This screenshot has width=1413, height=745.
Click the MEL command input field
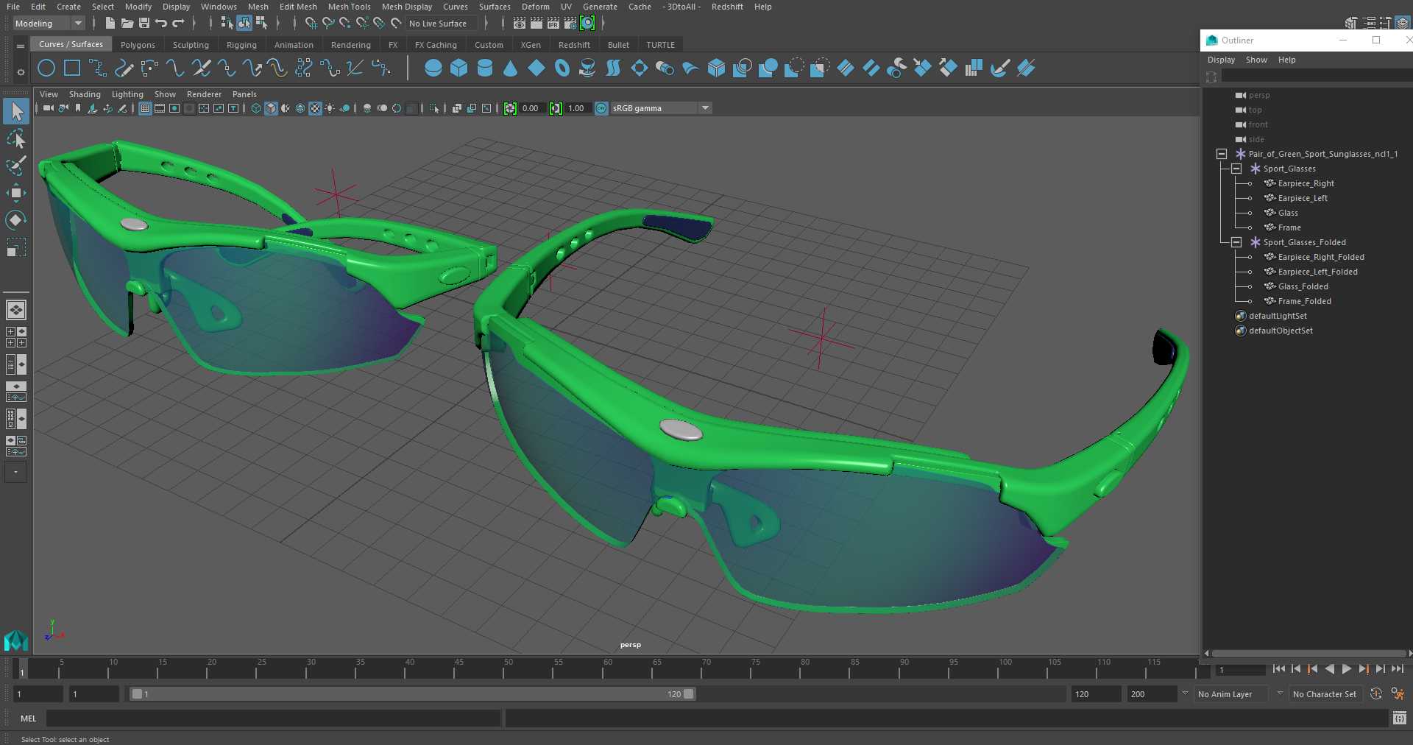click(x=273, y=718)
